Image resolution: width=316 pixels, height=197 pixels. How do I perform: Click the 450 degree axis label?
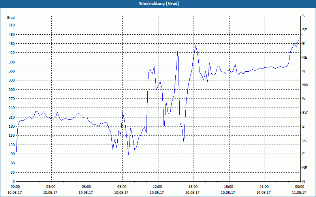12,44
